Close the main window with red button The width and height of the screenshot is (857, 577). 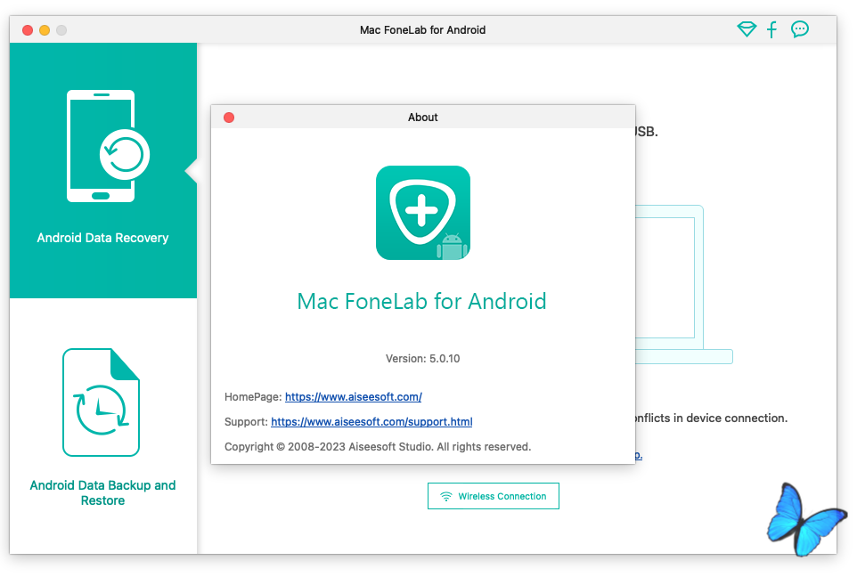point(28,30)
